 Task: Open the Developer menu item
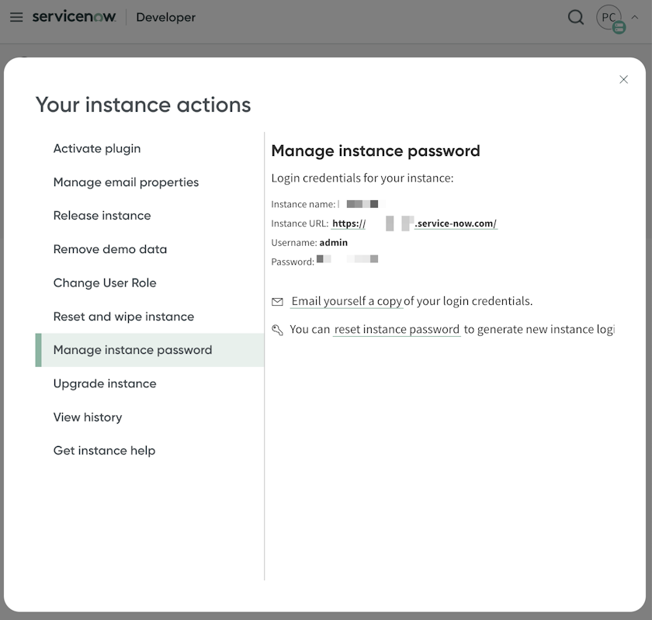coord(165,17)
